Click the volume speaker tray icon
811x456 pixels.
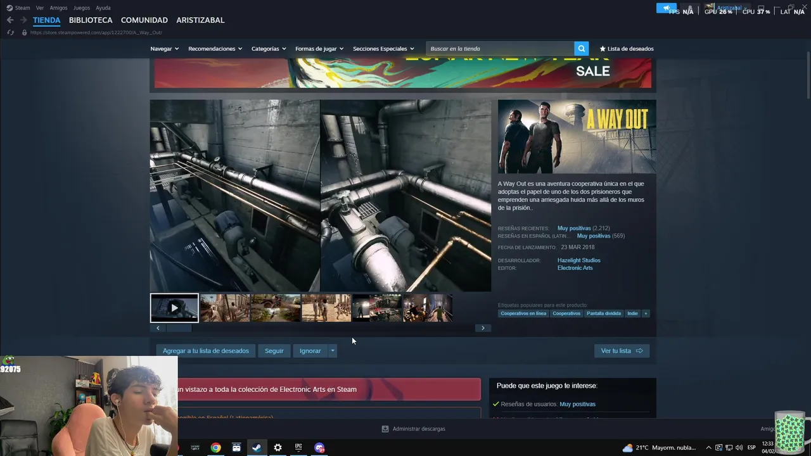(x=739, y=448)
